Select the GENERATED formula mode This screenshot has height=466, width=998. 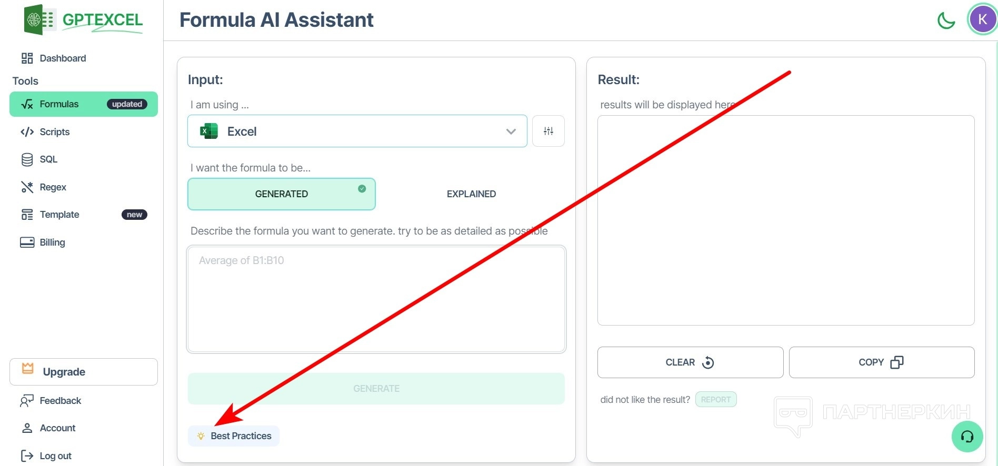pyautogui.click(x=282, y=194)
